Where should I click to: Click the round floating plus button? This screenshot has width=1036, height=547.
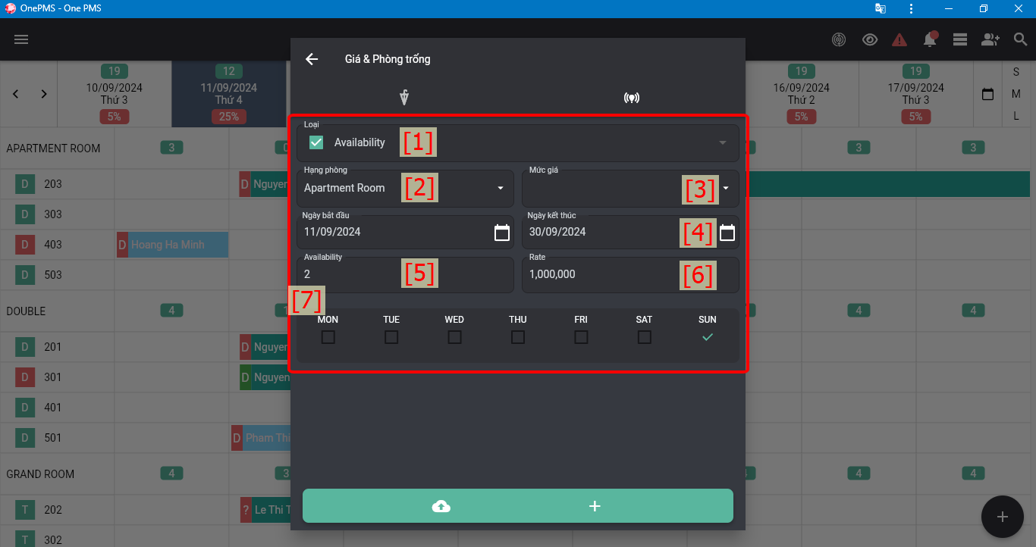point(1003,517)
